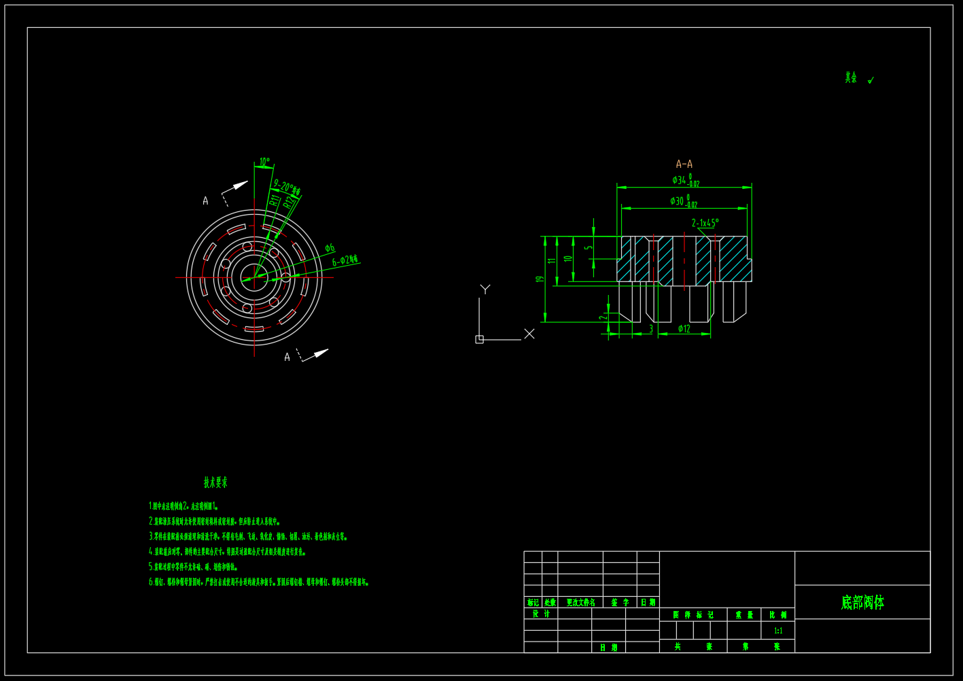
Task: Select the "Φ12" diameter dimension text
Action: coord(684,329)
